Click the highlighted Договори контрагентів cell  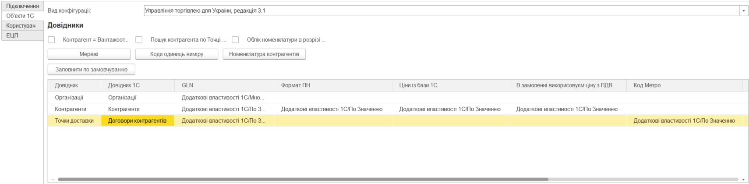138,120
